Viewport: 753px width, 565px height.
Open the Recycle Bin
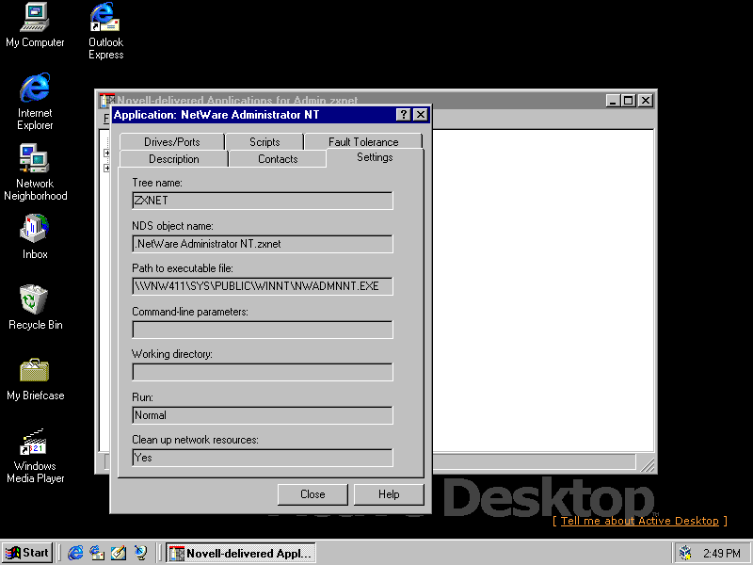[35, 308]
